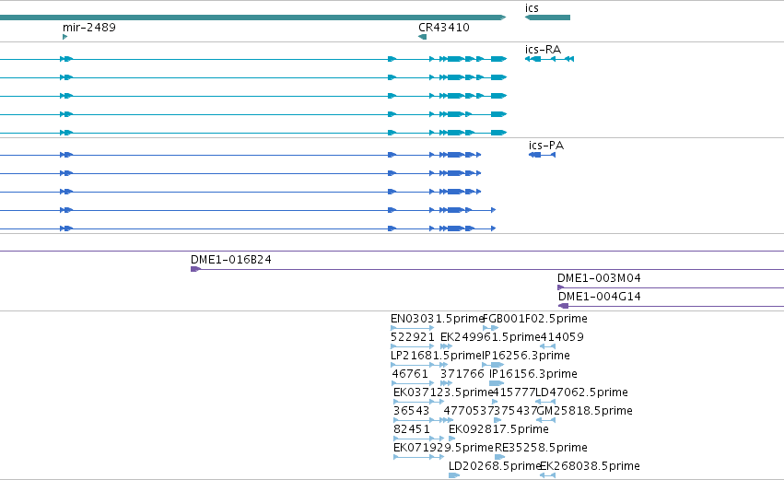
Task: Select the DME1-016B24 clone label
Action: (x=231, y=260)
